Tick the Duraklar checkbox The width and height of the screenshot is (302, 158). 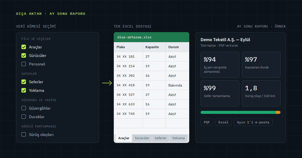[24, 117]
